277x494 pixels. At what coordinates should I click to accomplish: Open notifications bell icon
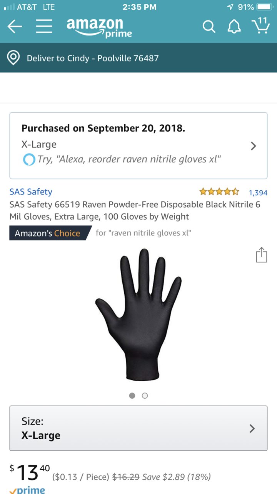point(234,27)
